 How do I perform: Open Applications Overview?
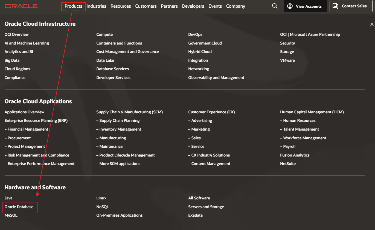click(x=24, y=112)
